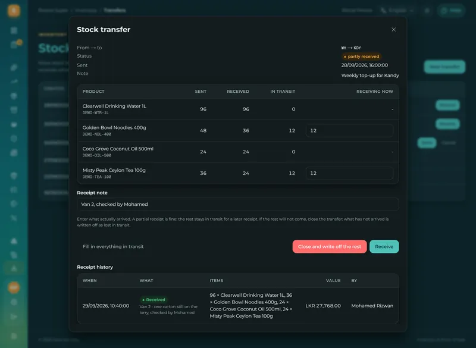Screen dimensions: 476x348
Task: Click the IN TRANSIT column header
Action: pos(283,92)
